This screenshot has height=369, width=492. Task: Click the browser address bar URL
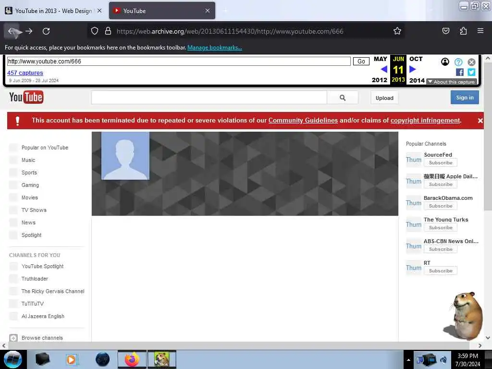point(230,31)
